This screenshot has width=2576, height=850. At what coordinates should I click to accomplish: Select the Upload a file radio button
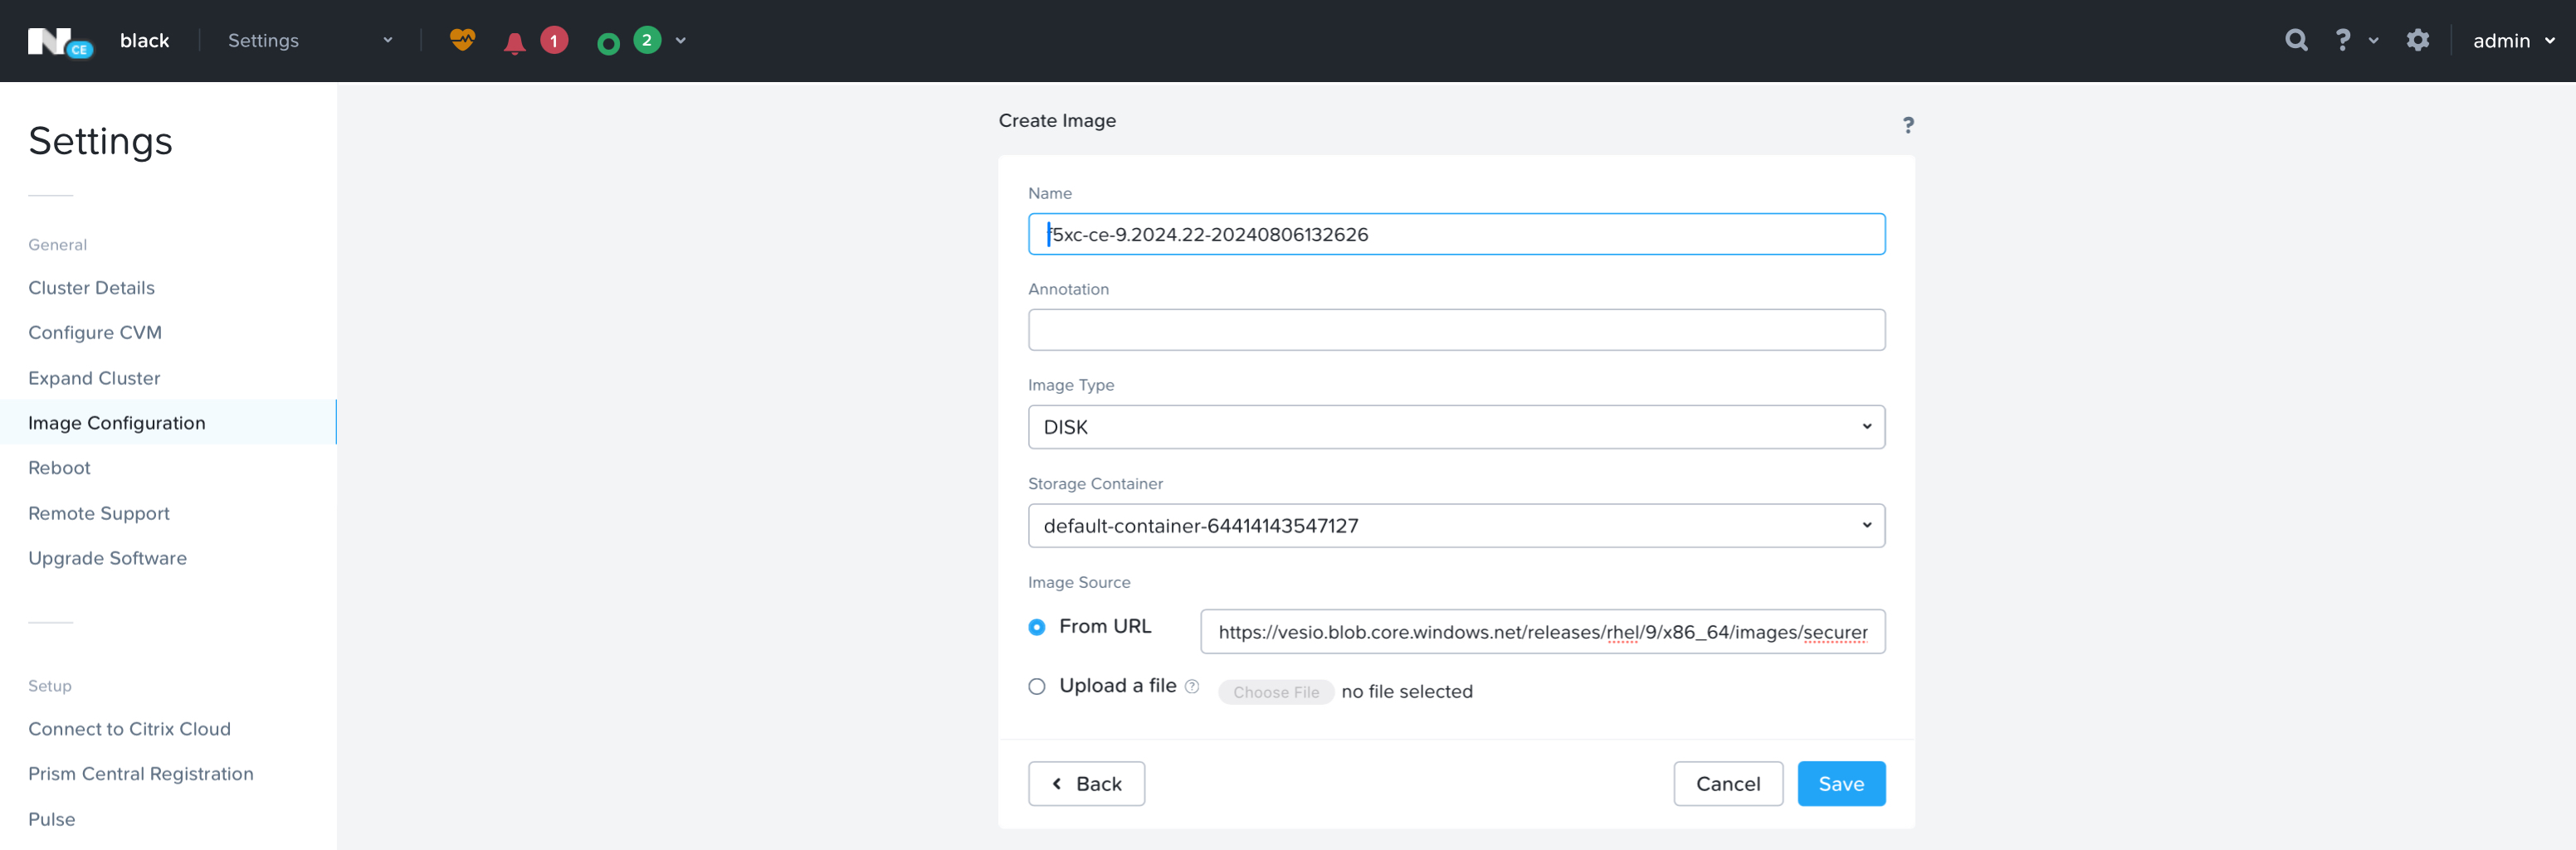1036,686
